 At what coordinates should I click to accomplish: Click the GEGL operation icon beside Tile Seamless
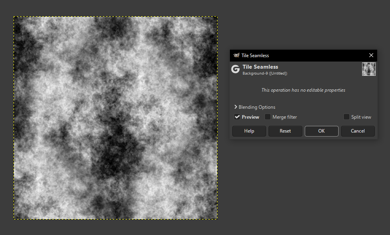pos(235,69)
